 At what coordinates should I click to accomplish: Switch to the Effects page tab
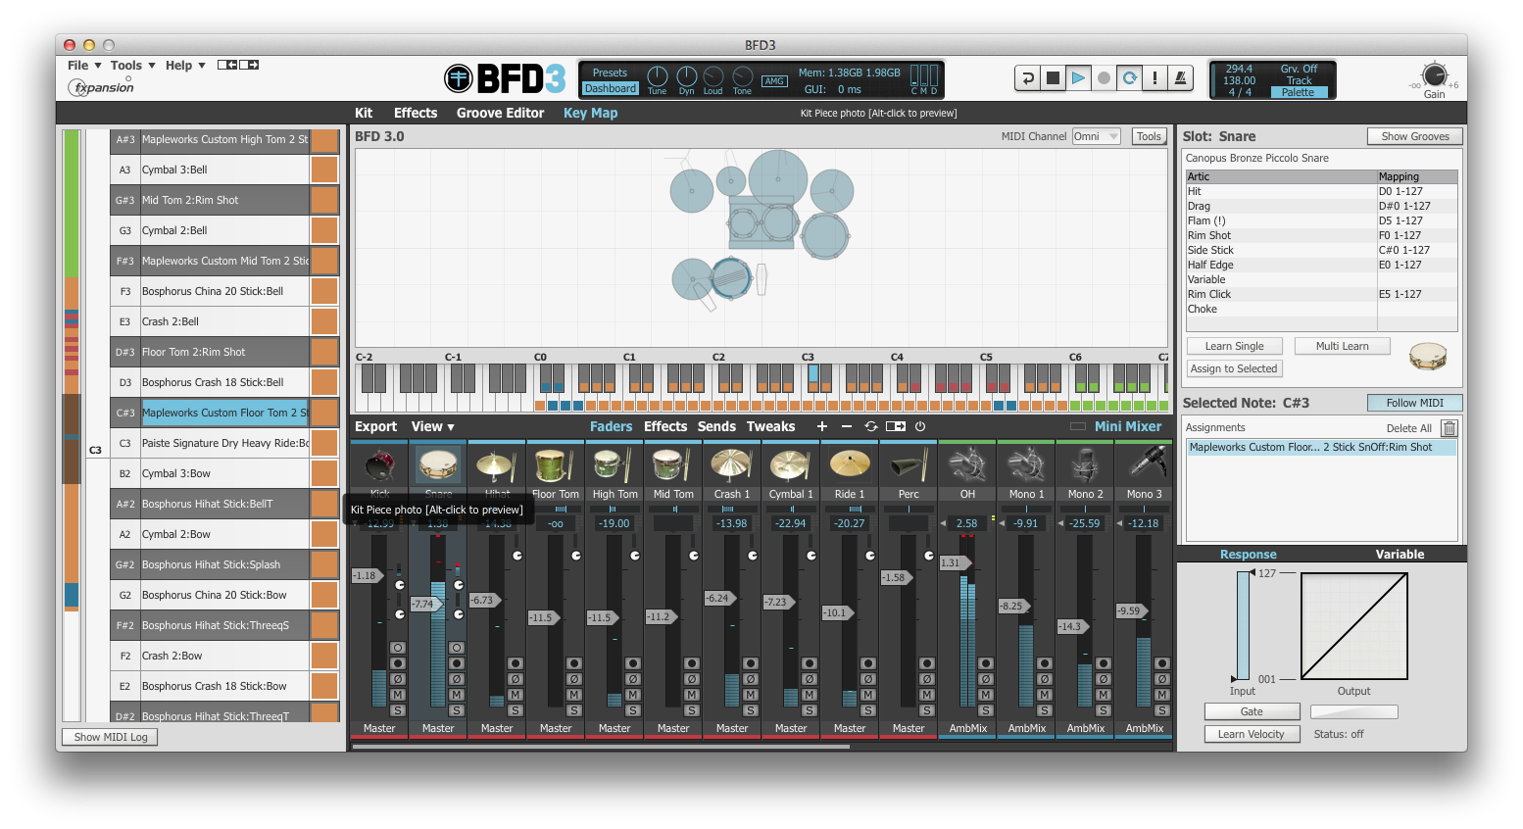(x=416, y=113)
